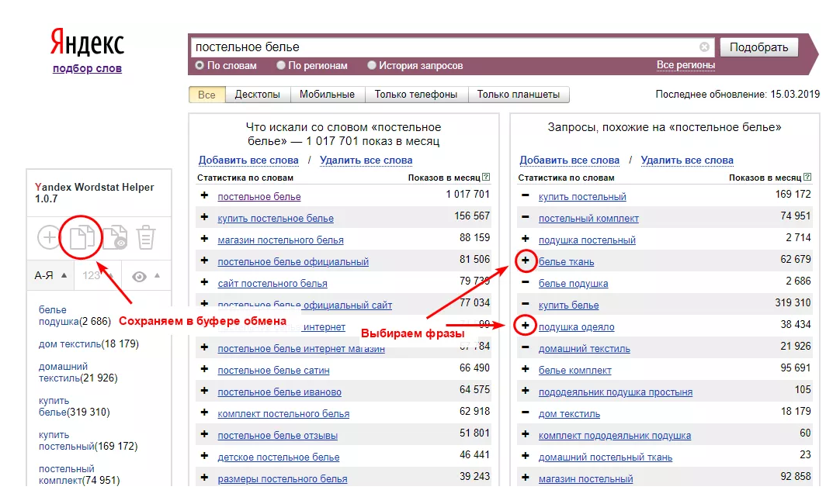Add 'постельное белье сатин' with plus icon
The height and width of the screenshot is (497, 833).
click(x=204, y=370)
